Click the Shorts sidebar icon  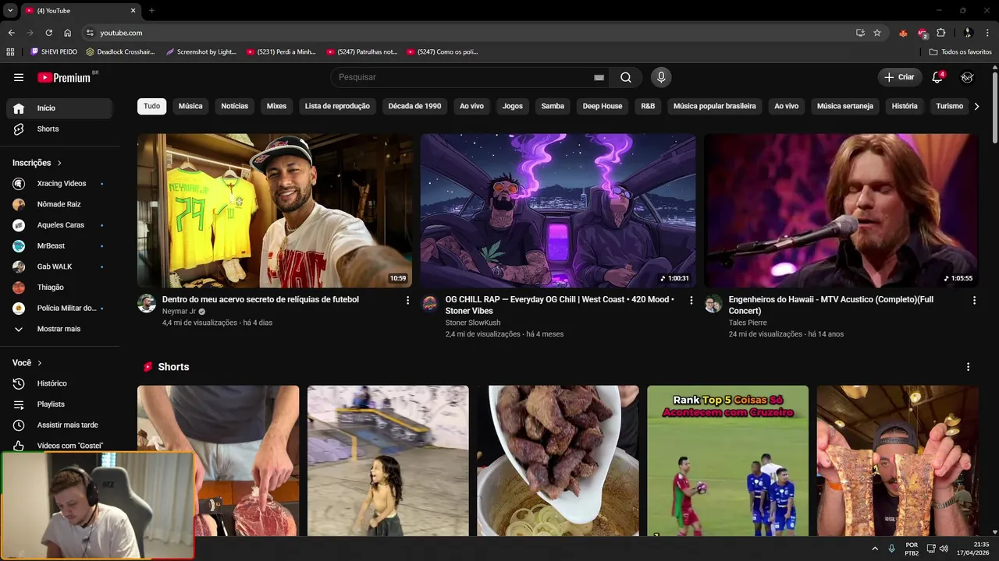click(x=19, y=129)
